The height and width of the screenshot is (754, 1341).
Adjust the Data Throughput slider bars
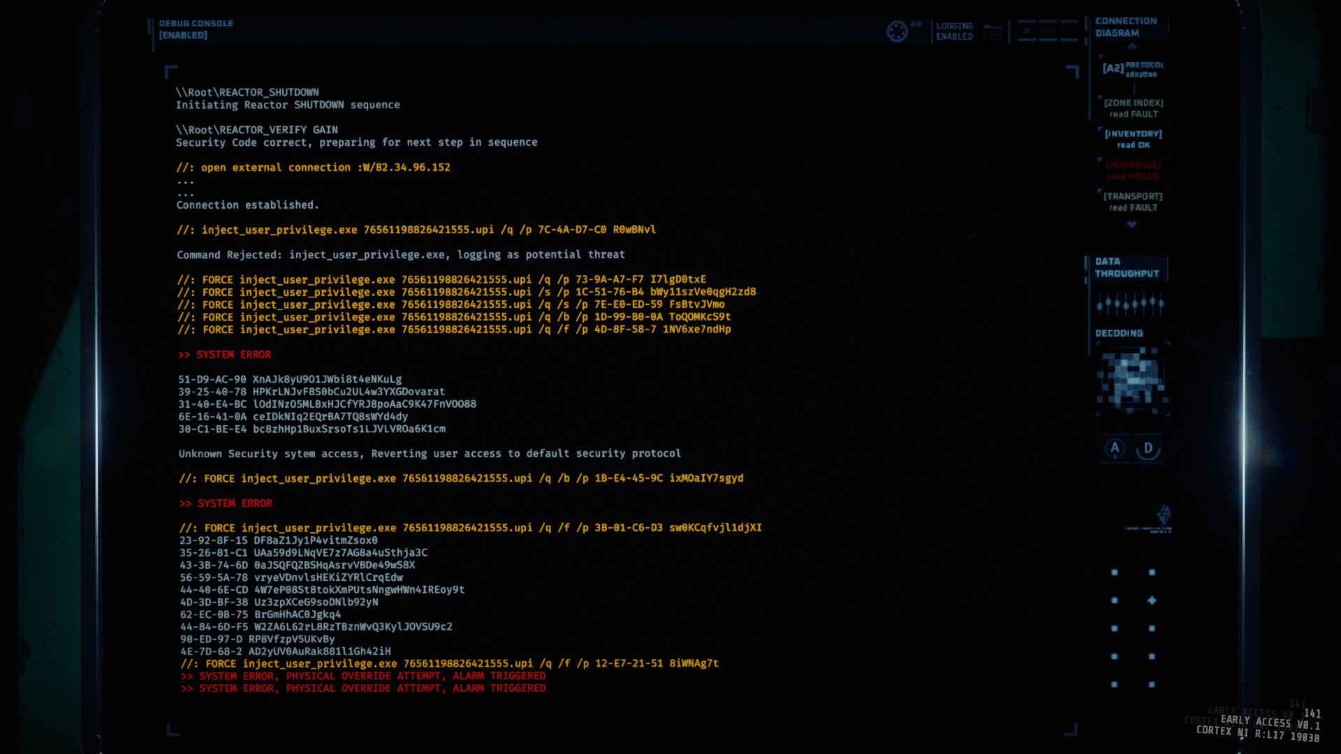click(x=1130, y=304)
